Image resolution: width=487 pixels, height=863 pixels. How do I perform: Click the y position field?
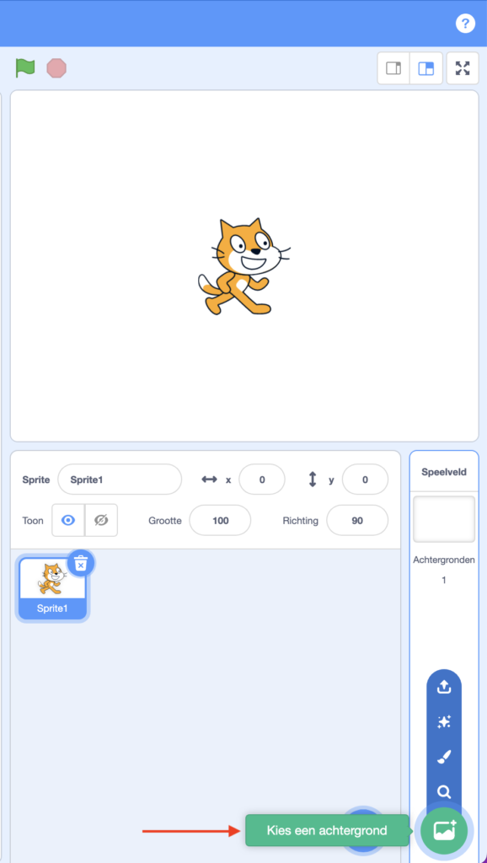click(365, 480)
